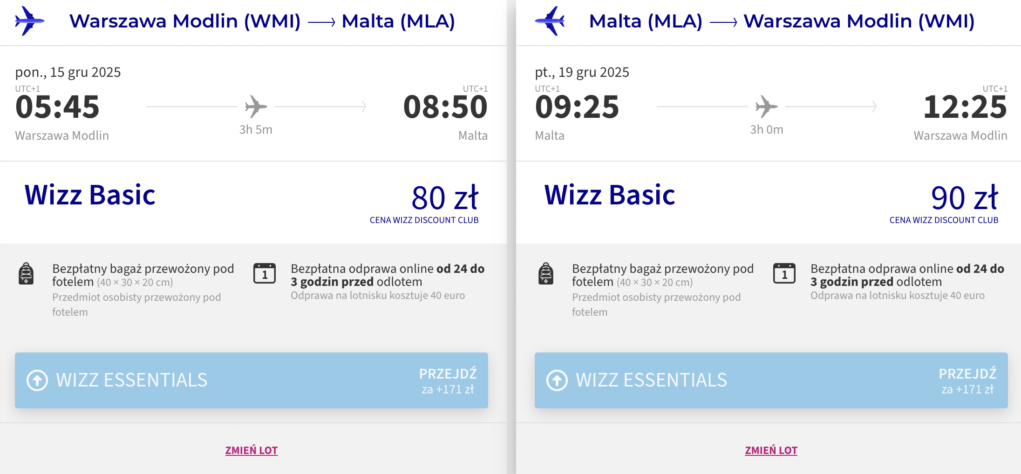Click gray plane icon on 09:25 flight timeline
The width and height of the screenshot is (1021, 474).
pyautogui.click(x=766, y=107)
